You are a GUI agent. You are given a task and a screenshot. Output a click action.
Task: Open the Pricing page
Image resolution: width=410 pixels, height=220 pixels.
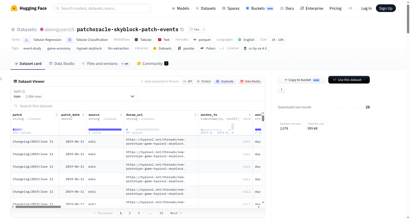pos(335,8)
